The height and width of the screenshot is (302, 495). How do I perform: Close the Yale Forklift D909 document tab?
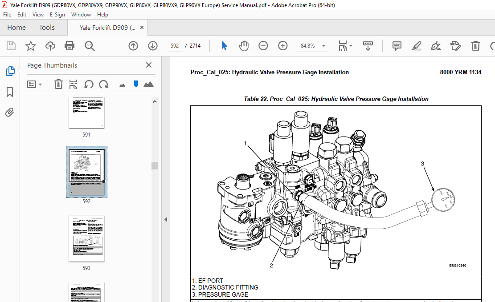click(x=142, y=28)
